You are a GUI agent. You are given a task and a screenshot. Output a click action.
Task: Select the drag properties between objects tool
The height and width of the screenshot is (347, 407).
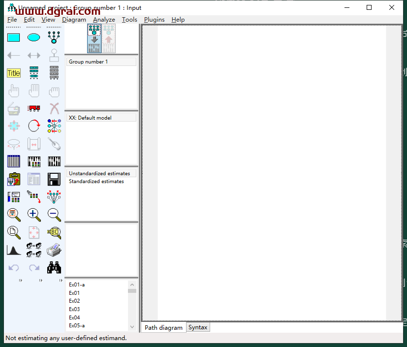34,197
